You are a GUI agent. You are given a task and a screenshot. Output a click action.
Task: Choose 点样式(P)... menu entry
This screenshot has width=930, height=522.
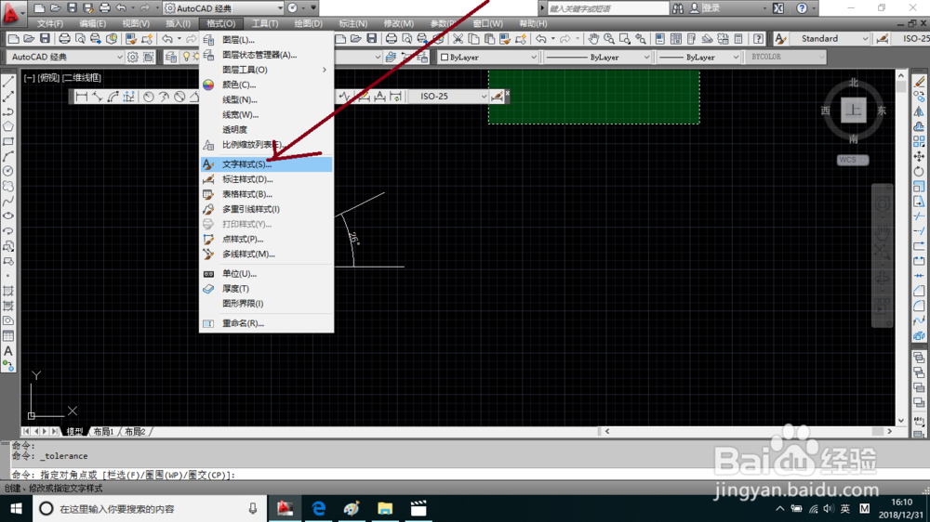pos(266,239)
